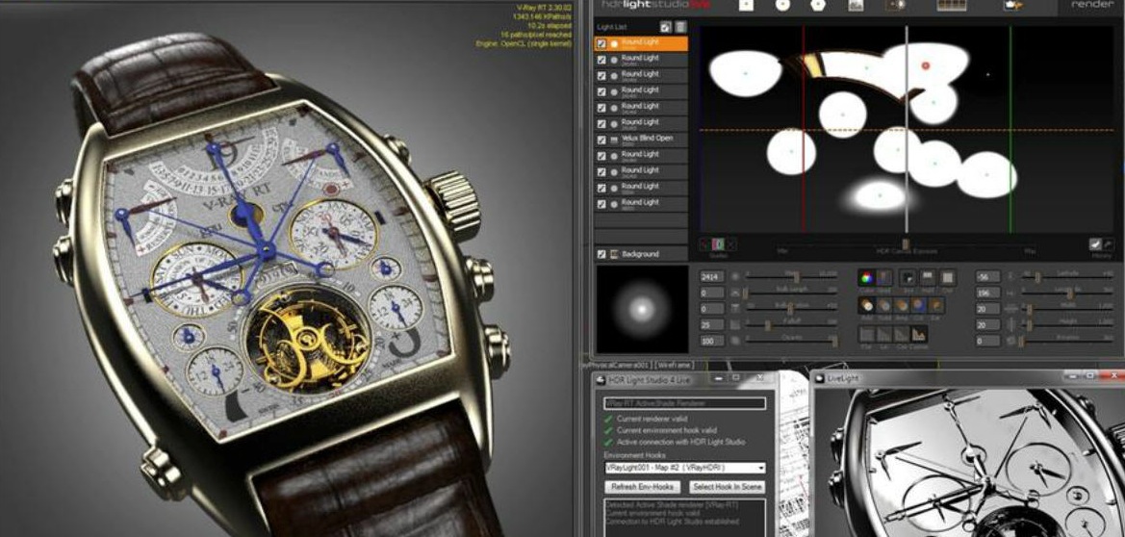The height and width of the screenshot is (537, 1125).
Task: Click the latitude field showing -56
Action: coord(988,277)
